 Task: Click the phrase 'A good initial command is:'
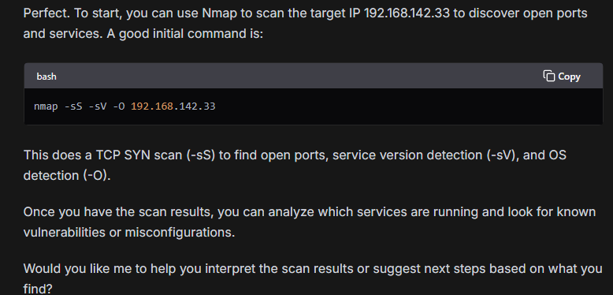pos(185,34)
